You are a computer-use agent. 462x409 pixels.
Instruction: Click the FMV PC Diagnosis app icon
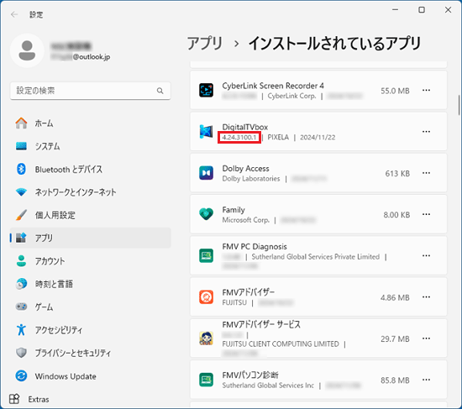(x=206, y=255)
